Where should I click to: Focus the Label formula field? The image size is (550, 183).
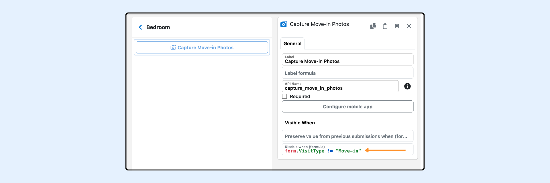tap(347, 73)
